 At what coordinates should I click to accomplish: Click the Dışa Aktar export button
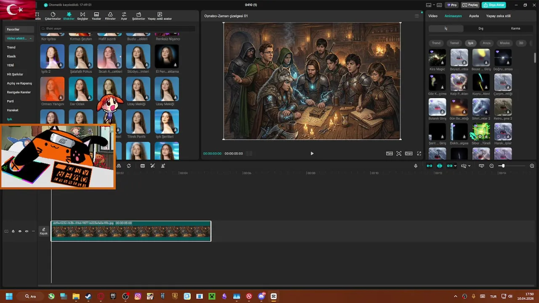494,5
